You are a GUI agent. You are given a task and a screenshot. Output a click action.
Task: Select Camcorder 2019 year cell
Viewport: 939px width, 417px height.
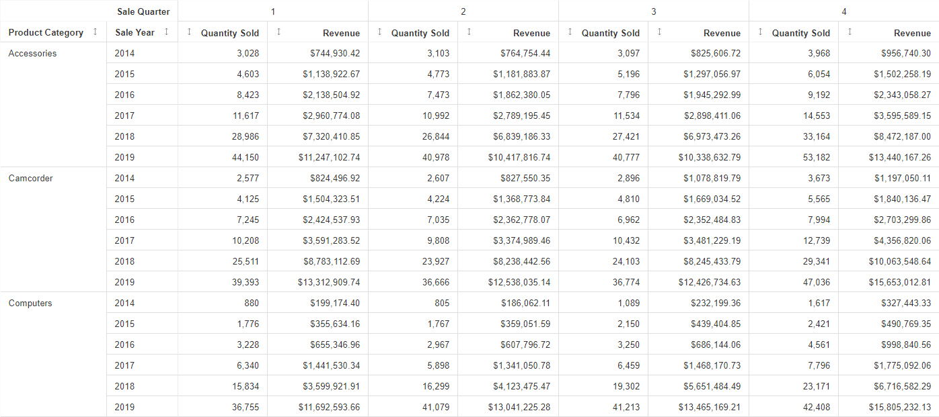(x=124, y=282)
